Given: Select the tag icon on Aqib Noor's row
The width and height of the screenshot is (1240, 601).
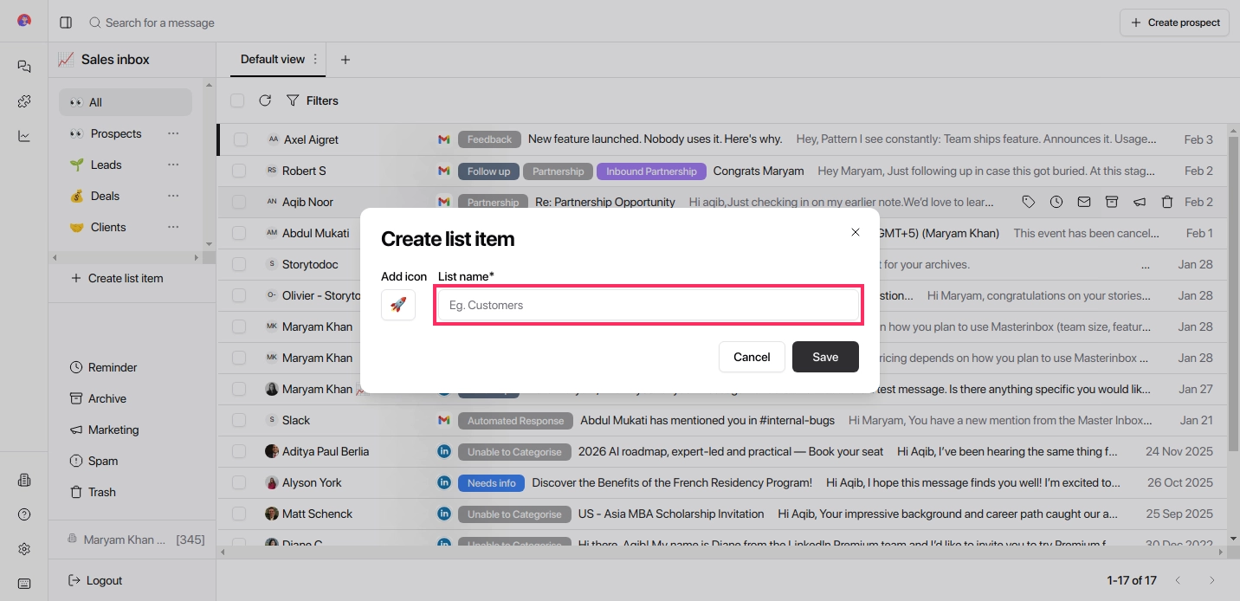Looking at the screenshot, I should point(1029,202).
